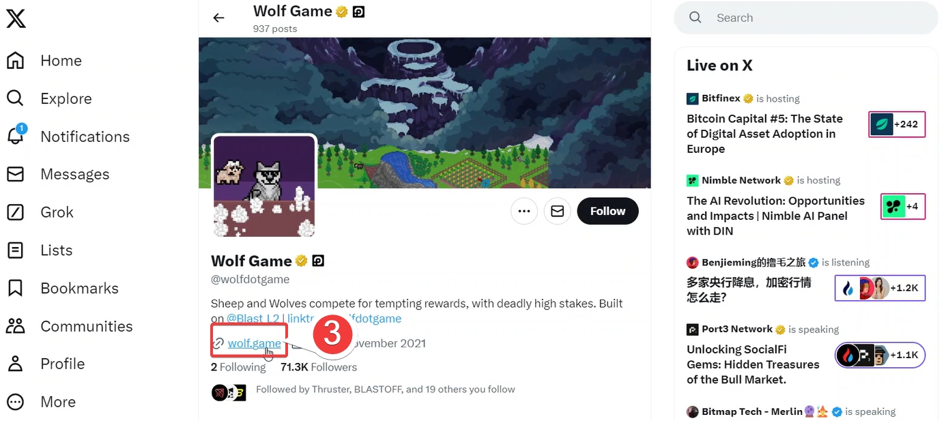
Task: Open the @Blast_L2 mention link
Action: (x=253, y=319)
